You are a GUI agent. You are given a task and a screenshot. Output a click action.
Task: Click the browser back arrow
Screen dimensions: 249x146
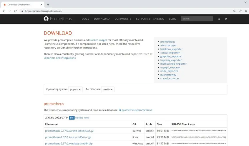4,11
